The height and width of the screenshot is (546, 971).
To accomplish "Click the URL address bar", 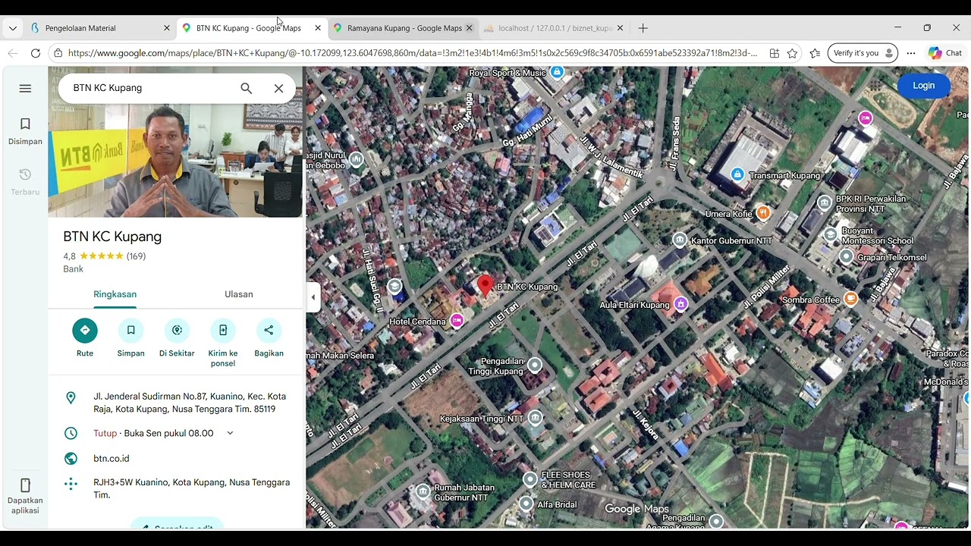I will (413, 53).
